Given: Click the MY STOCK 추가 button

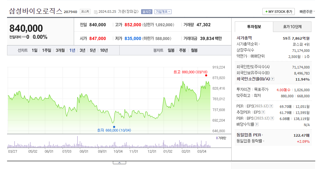Looking at the screenshot, I should [x=278, y=12].
